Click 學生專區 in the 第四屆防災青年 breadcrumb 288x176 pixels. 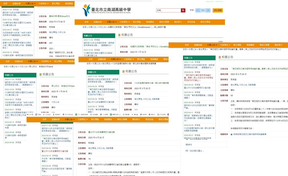[203, 49]
